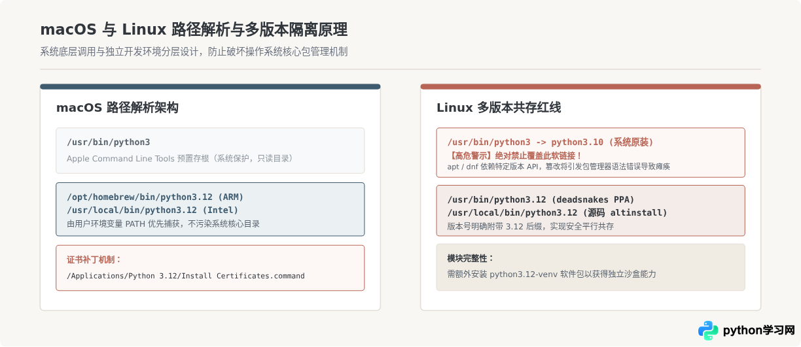Viewport: 801px width, 347px height.
Task: Click the 'Linux 多版本共存红线' heading
Action: coord(499,108)
